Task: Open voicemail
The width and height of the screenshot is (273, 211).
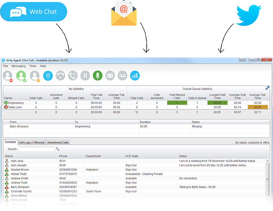Action: click(122, 75)
